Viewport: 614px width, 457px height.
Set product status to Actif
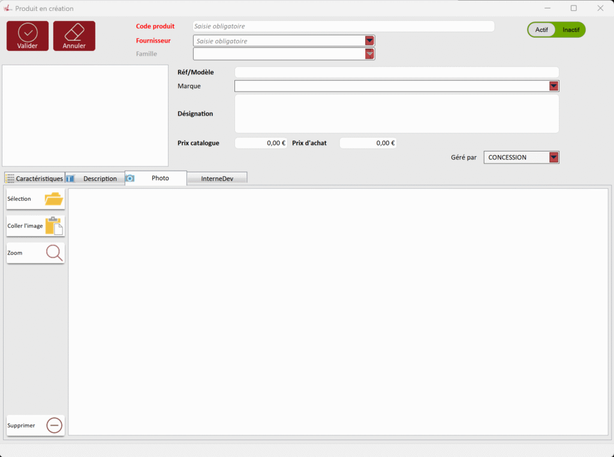[x=541, y=29]
